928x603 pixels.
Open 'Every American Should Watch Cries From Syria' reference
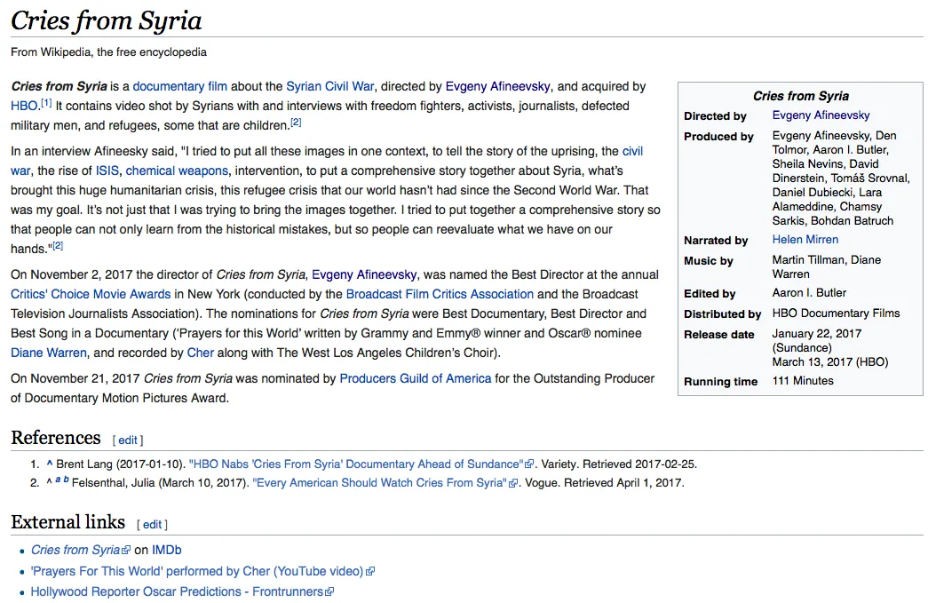point(380,483)
